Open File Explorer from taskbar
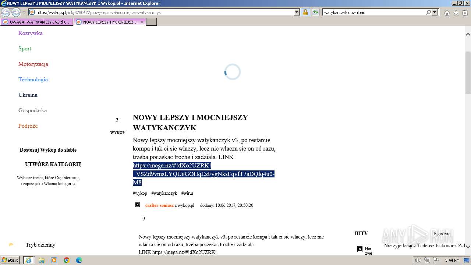The height and width of the screenshot is (265, 471). coord(42,260)
